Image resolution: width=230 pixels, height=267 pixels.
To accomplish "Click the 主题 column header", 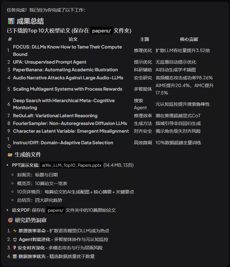I will pos(144,39).
